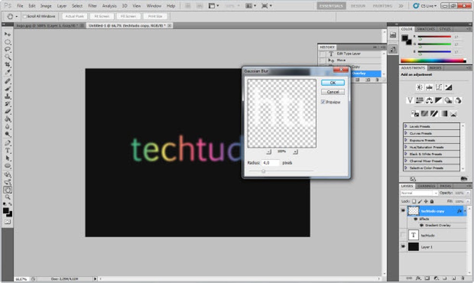Image resolution: width=474 pixels, height=283 pixels.
Task: Pick the Lasso tool
Action: (8, 50)
